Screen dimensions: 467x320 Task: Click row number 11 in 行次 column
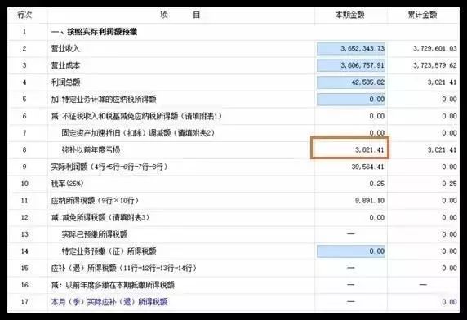(x=24, y=201)
